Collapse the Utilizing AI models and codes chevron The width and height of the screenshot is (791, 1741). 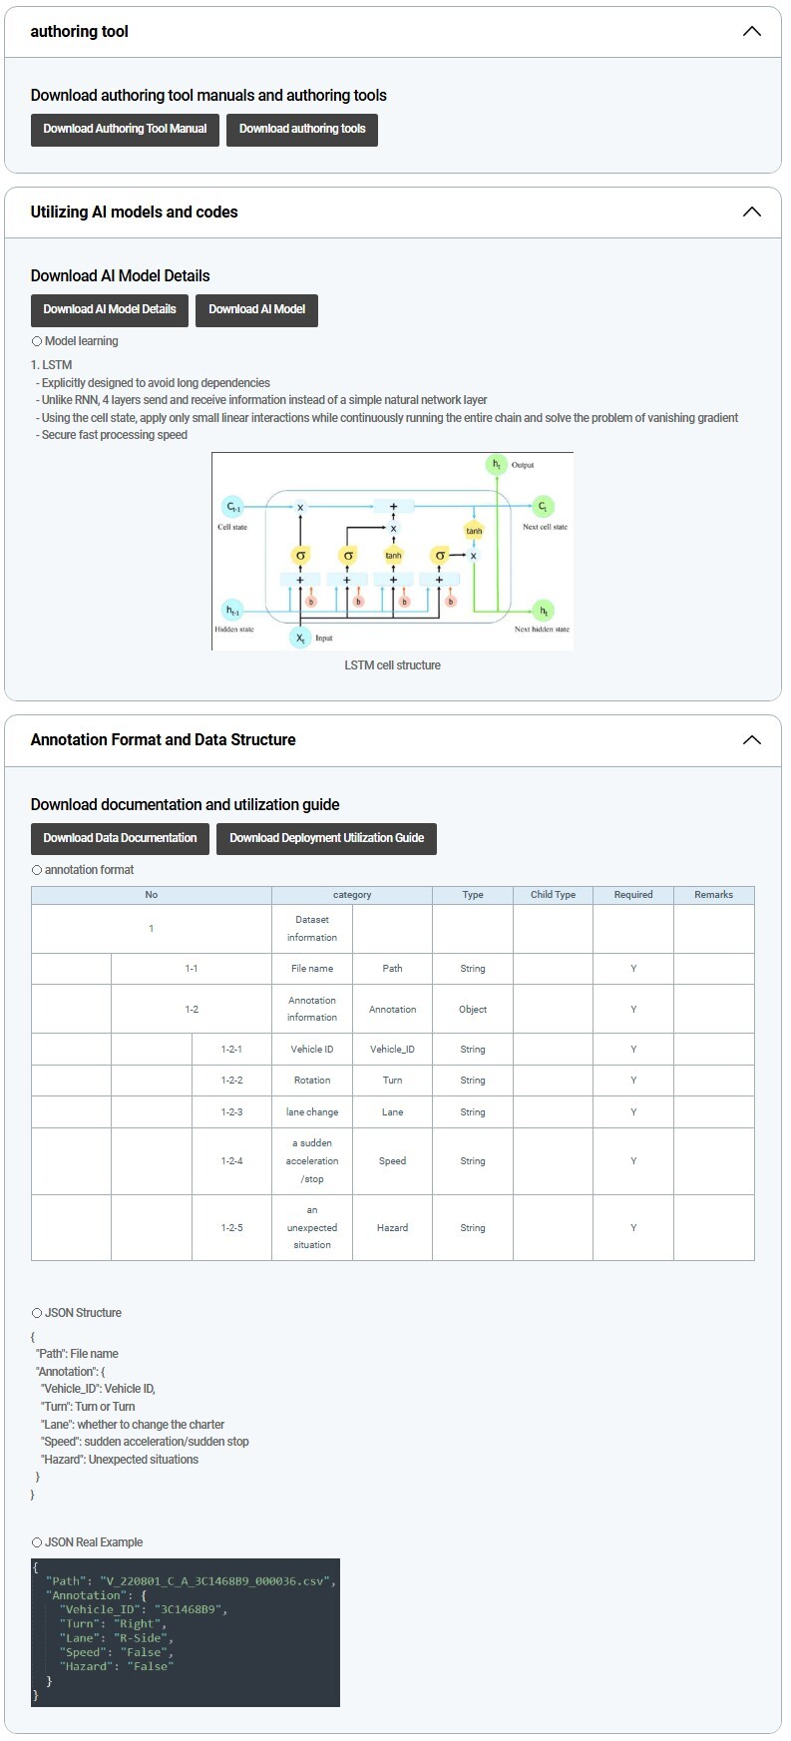[x=751, y=213]
